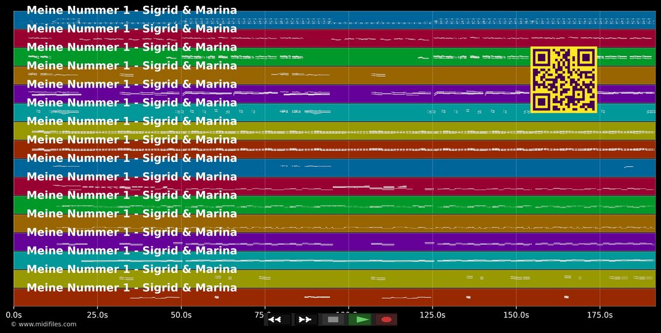Screen dimensions: 661x333
Task: Open the www.midifiles.com copyright link
Action: coord(44,324)
